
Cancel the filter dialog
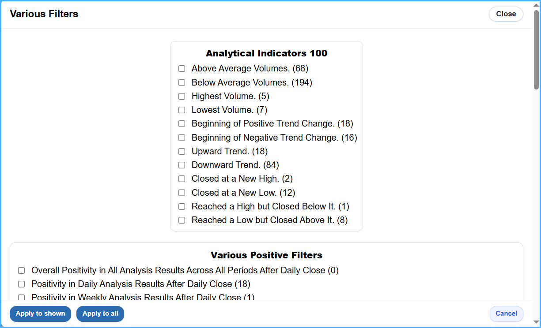coord(506,314)
